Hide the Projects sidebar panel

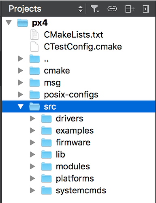(145, 9)
